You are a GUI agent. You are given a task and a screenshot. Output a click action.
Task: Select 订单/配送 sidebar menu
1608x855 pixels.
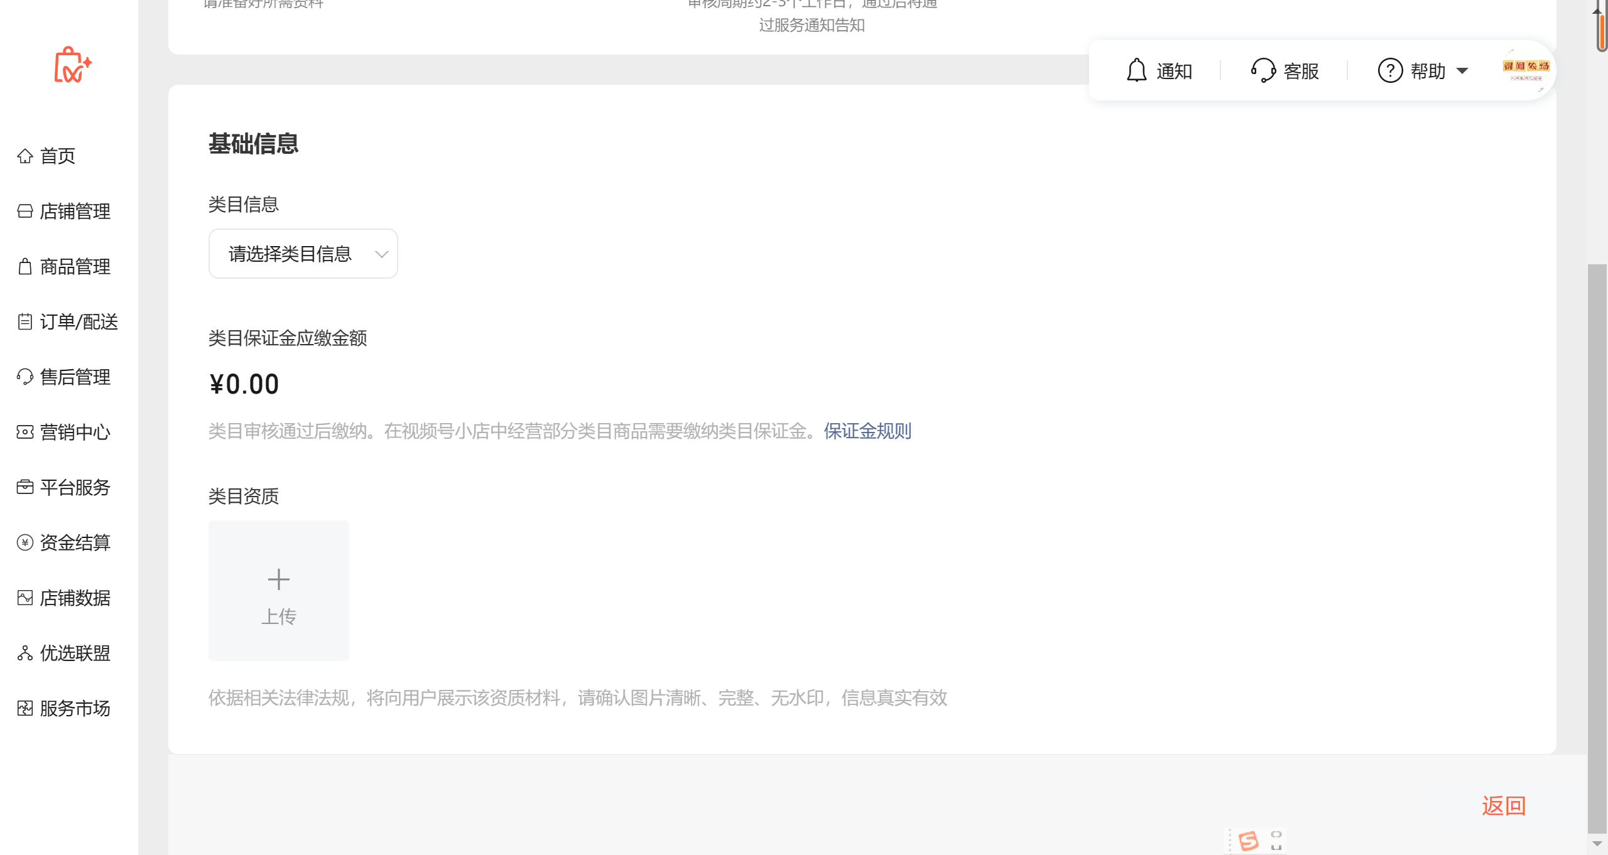point(79,321)
